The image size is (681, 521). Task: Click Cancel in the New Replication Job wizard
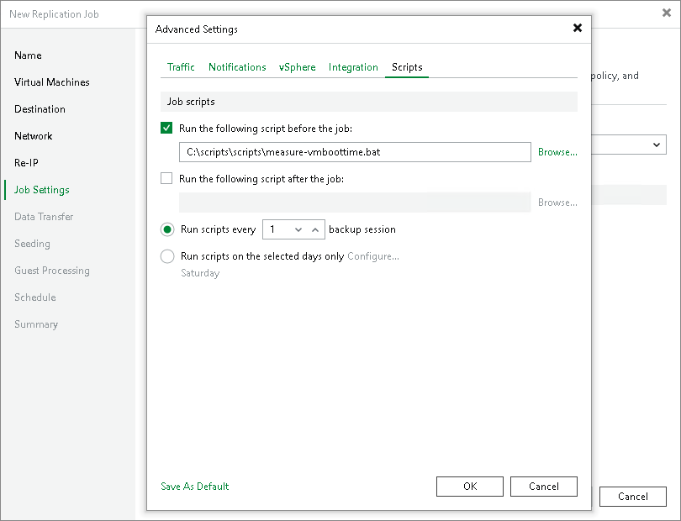(x=633, y=497)
